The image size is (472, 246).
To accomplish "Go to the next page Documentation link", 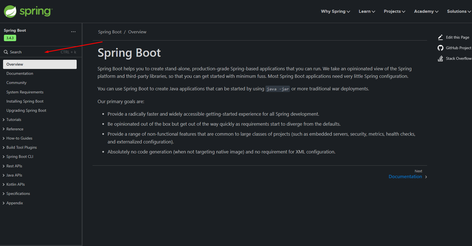I will (x=405, y=177).
